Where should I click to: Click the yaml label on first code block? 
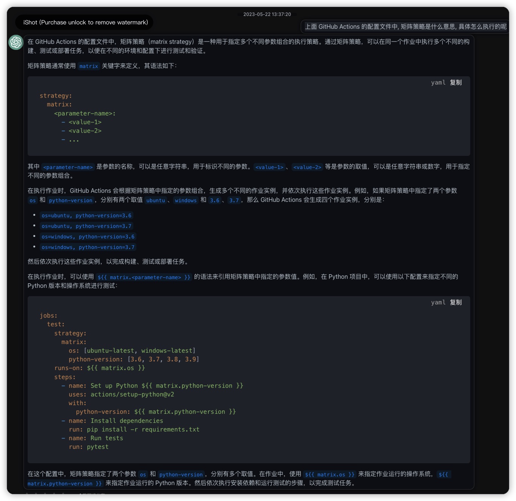(438, 83)
